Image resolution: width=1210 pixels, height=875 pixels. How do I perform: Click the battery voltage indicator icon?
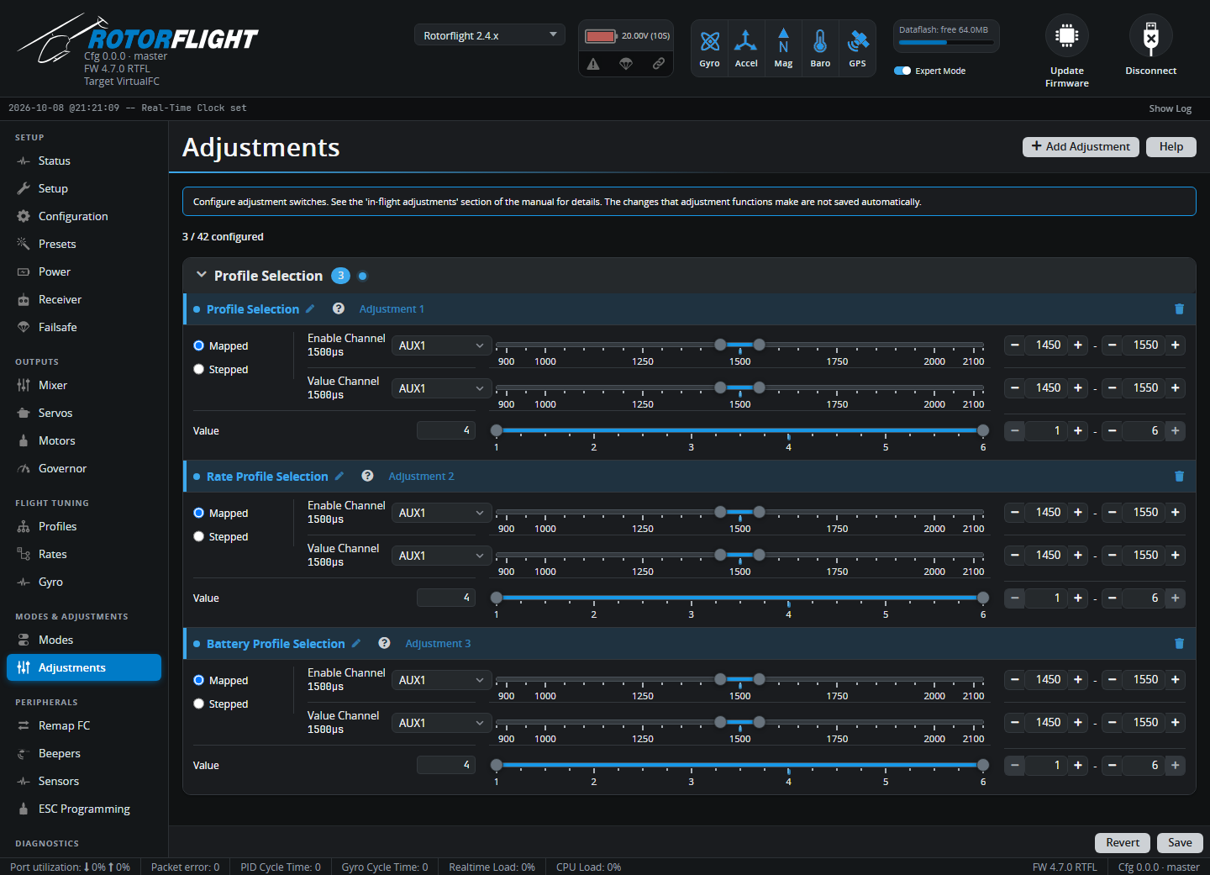point(601,36)
